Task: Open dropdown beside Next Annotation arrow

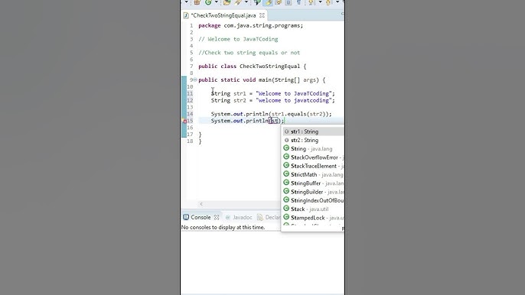Action: [320, 2]
